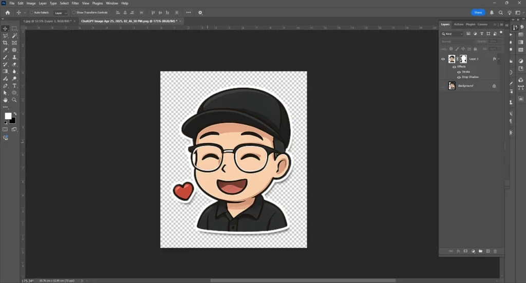Turn layer filtering on or off
526x283 pixels.
point(501,33)
